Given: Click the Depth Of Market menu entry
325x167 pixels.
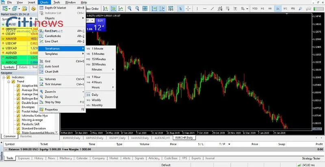Looking at the screenshot, I should coord(62,8).
